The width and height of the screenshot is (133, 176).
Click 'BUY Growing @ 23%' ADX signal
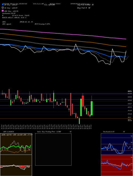pos(42,24)
